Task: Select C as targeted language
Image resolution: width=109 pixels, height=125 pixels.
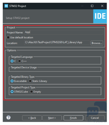Action: pyautogui.click(x=12, y=61)
